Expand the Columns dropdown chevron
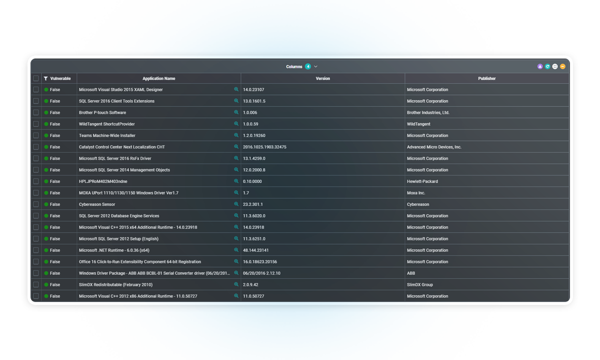This screenshot has width=600, height=360. [x=315, y=66]
